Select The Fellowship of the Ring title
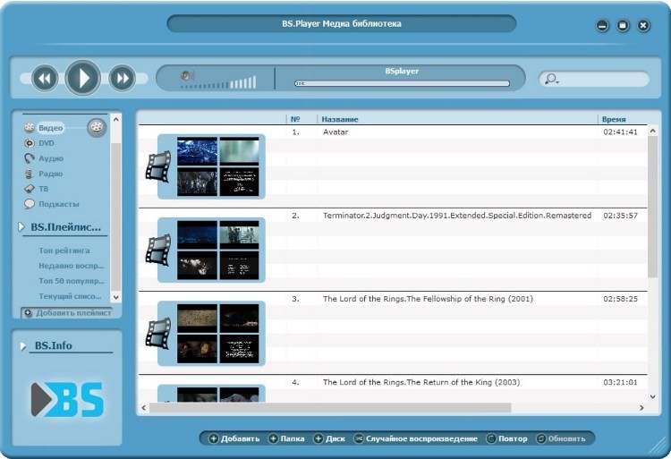The height and width of the screenshot is (459, 671). 428,299
